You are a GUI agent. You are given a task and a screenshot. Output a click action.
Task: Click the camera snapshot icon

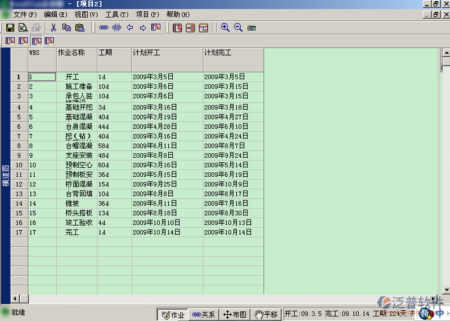tap(251, 27)
